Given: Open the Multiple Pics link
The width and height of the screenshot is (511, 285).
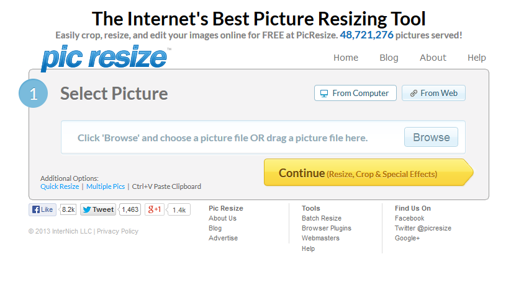Looking at the screenshot, I should (106, 186).
